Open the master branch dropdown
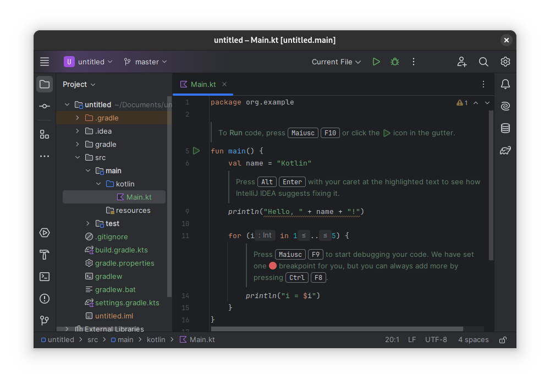This screenshot has width=550, height=385. click(x=146, y=62)
